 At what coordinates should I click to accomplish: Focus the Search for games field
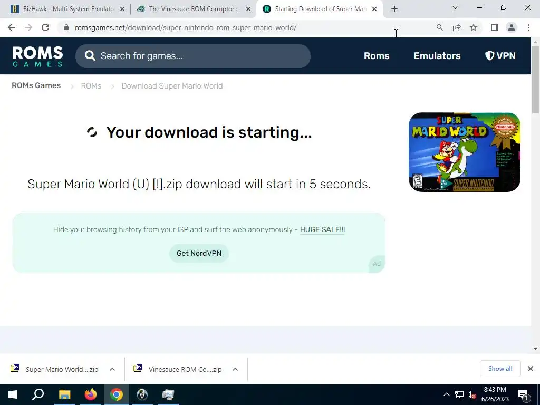click(x=193, y=56)
